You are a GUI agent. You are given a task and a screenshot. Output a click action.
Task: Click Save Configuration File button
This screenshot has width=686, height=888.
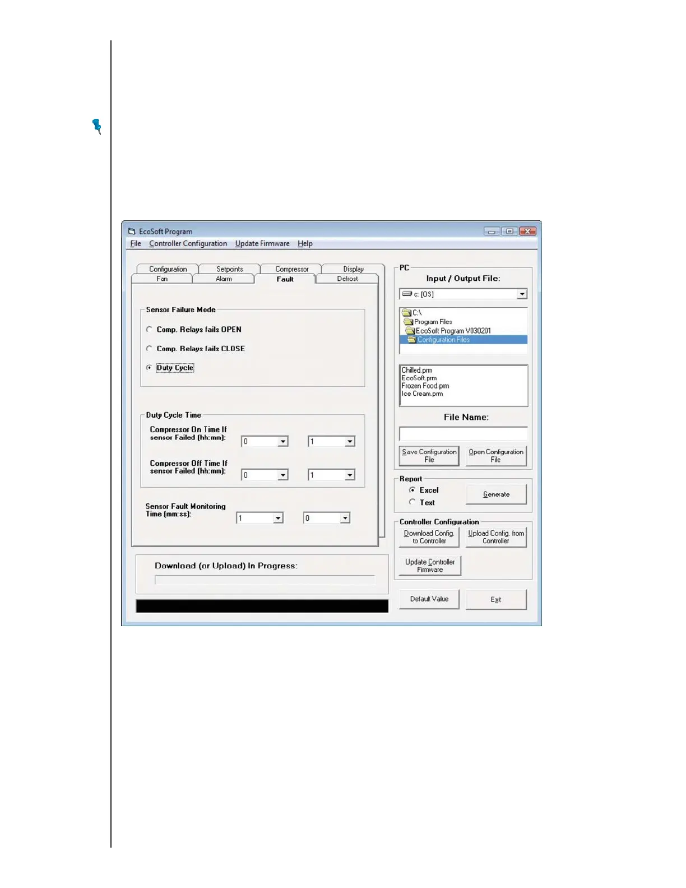[x=429, y=456]
